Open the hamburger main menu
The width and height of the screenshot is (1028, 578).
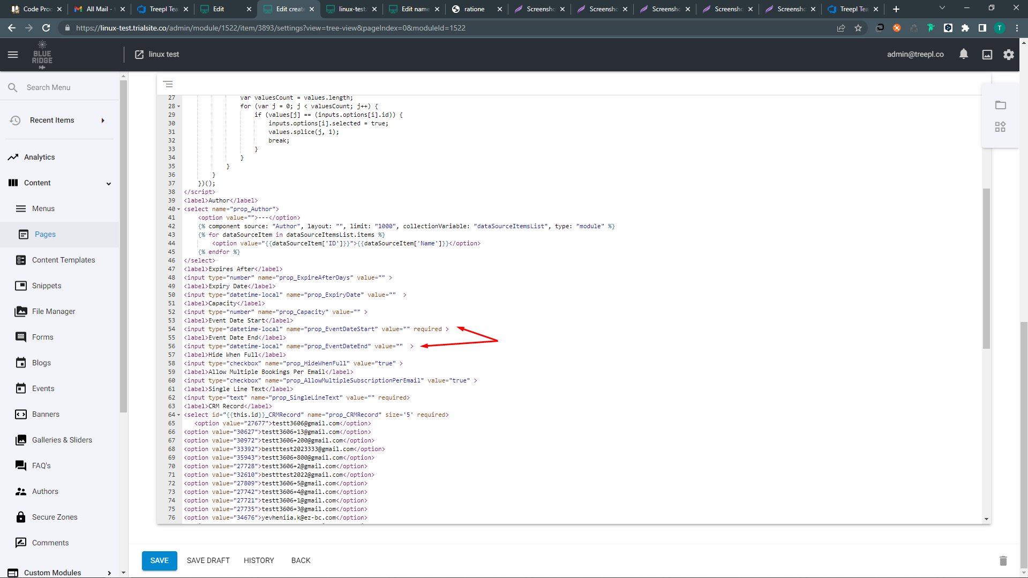(13, 55)
